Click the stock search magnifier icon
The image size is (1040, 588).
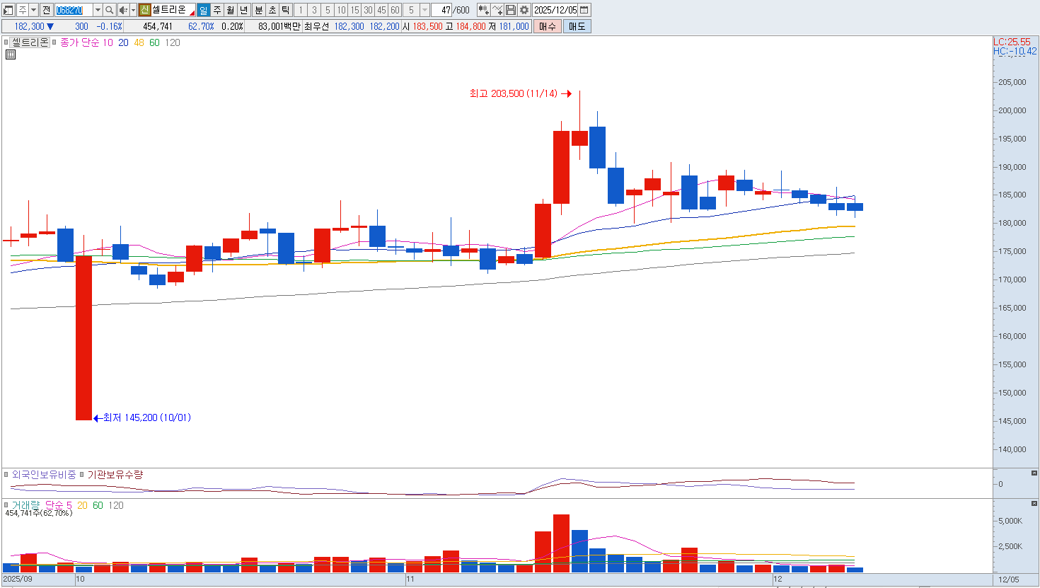point(110,10)
